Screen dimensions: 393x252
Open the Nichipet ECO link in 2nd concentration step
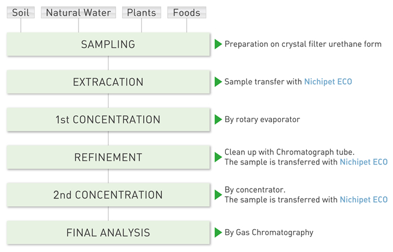pyautogui.click(x=364, y=200)
